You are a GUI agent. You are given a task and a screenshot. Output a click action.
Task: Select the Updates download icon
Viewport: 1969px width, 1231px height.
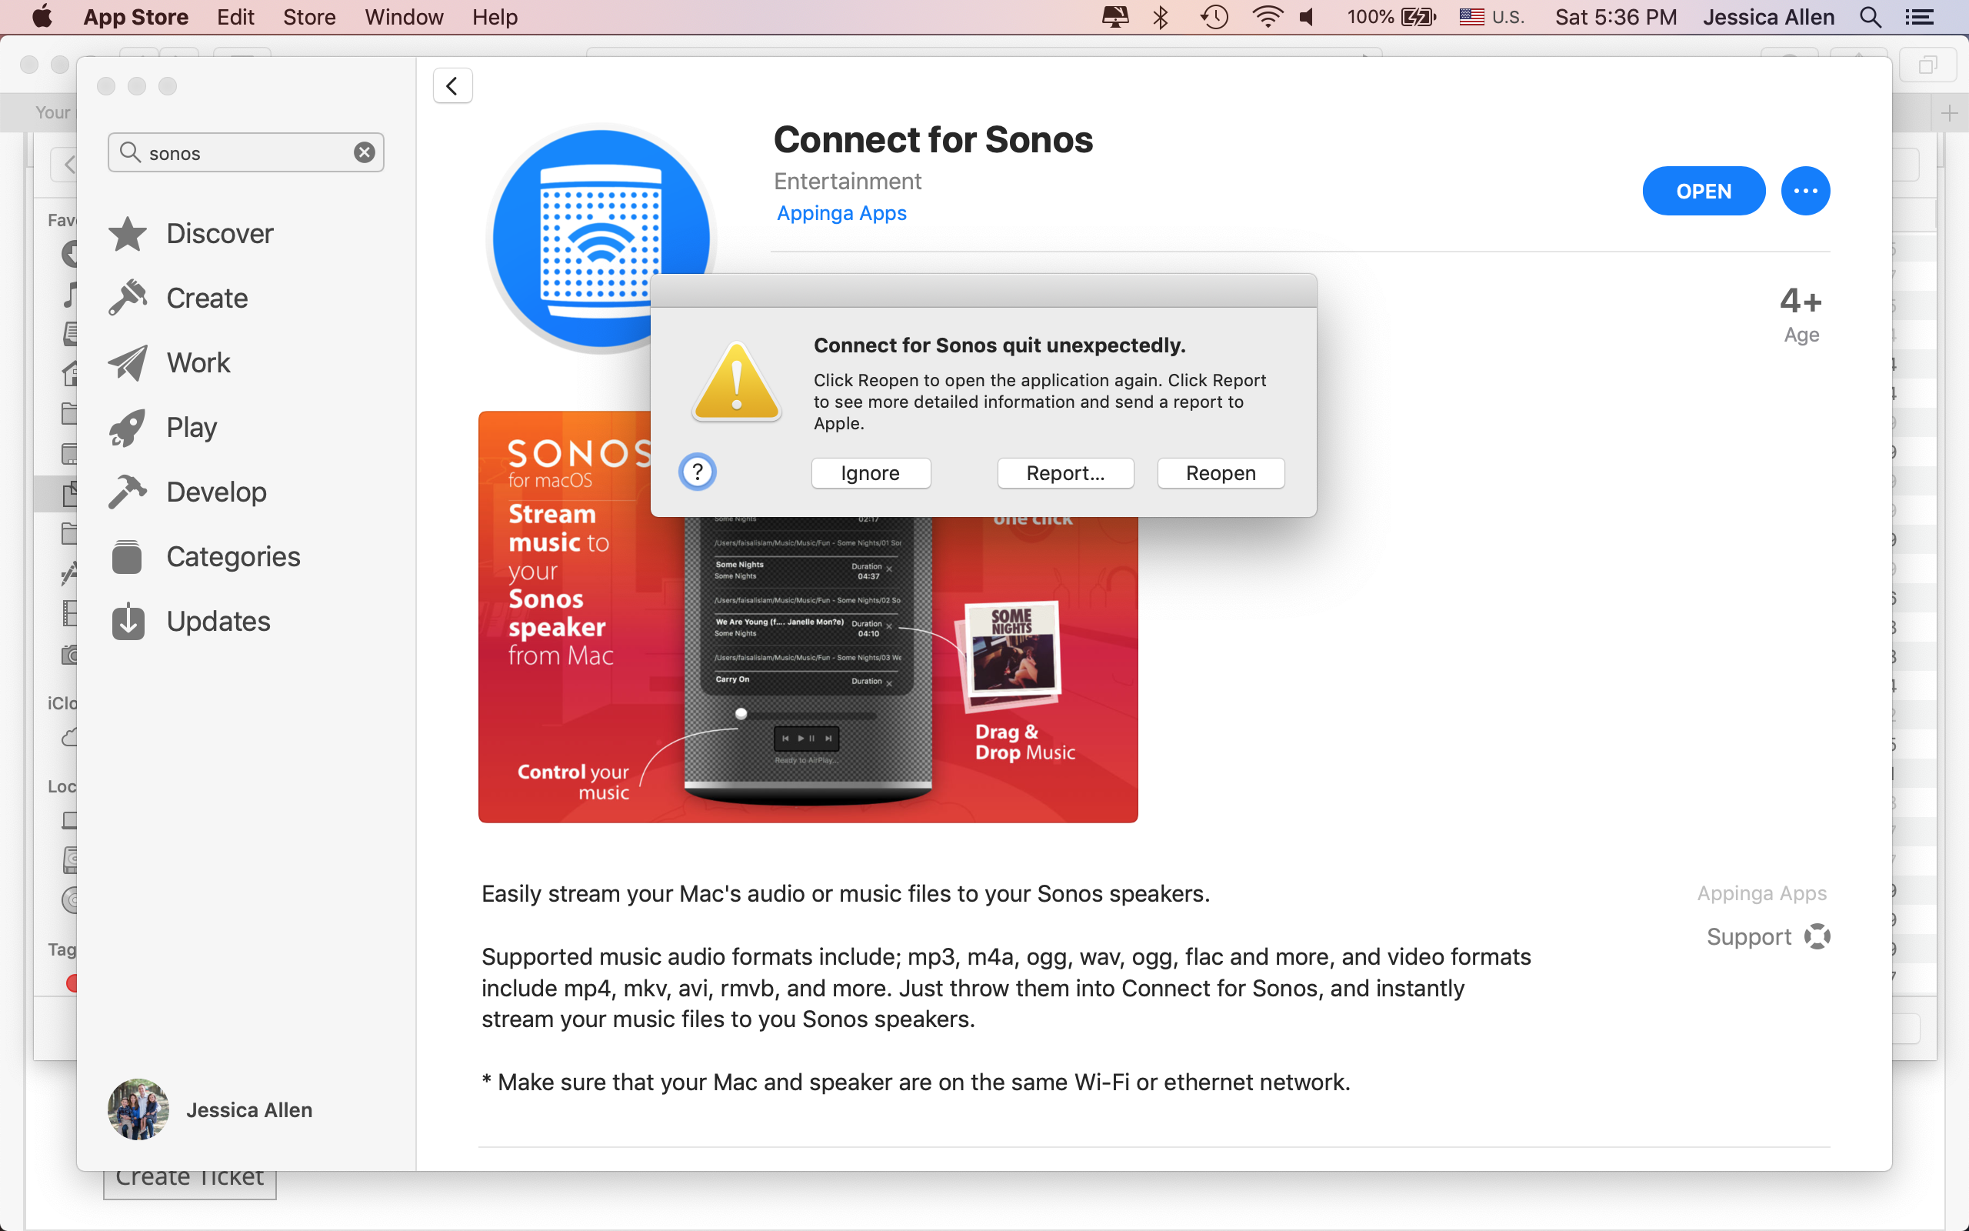[128, 621]
